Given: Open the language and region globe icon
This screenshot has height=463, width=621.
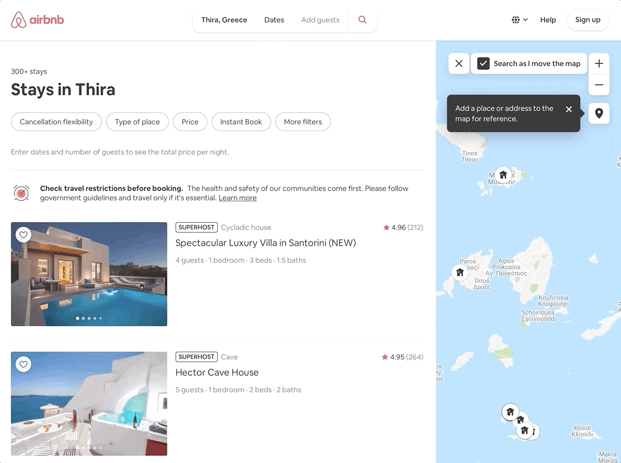Looking at the screenshot, I should point(516,19).
